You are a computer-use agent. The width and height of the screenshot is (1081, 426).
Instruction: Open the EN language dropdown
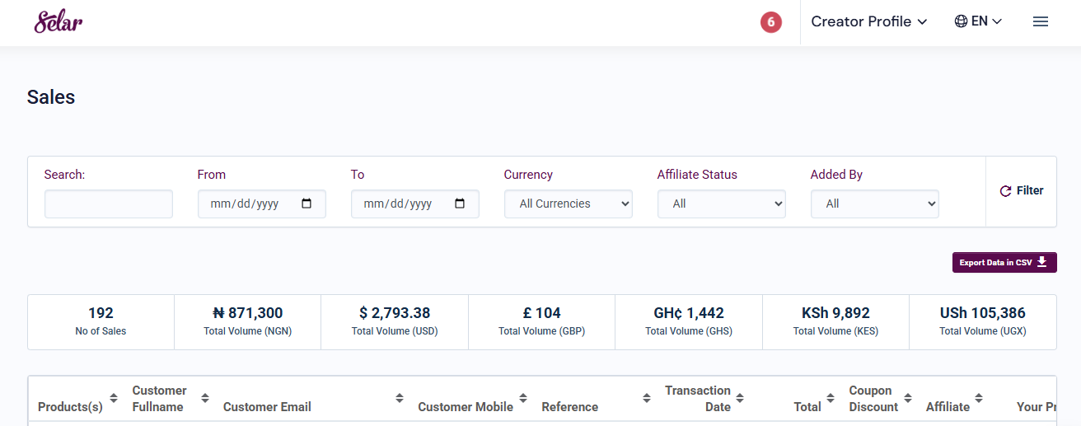coord(978,21)
